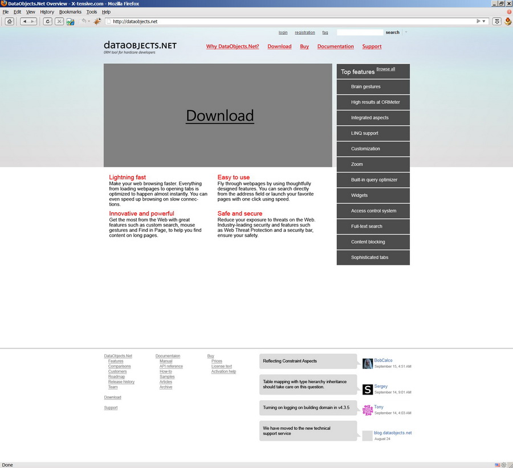Viewport: 513px width, 468px height.
Task: Click the large Download banner link
Action: pyautogui.click(x=220, y=116)
